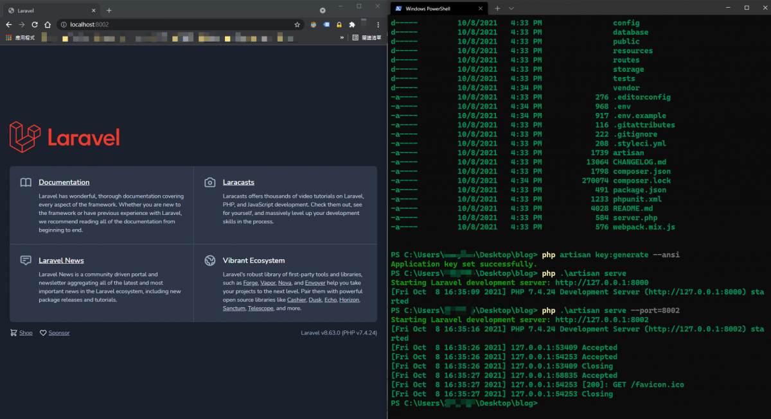Open the Chrome extensions puzzle icon
771x419 pixels.
[x=352, y=24]
